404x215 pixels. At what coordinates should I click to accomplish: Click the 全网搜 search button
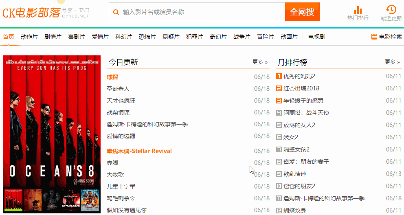(x=302, y=12)
